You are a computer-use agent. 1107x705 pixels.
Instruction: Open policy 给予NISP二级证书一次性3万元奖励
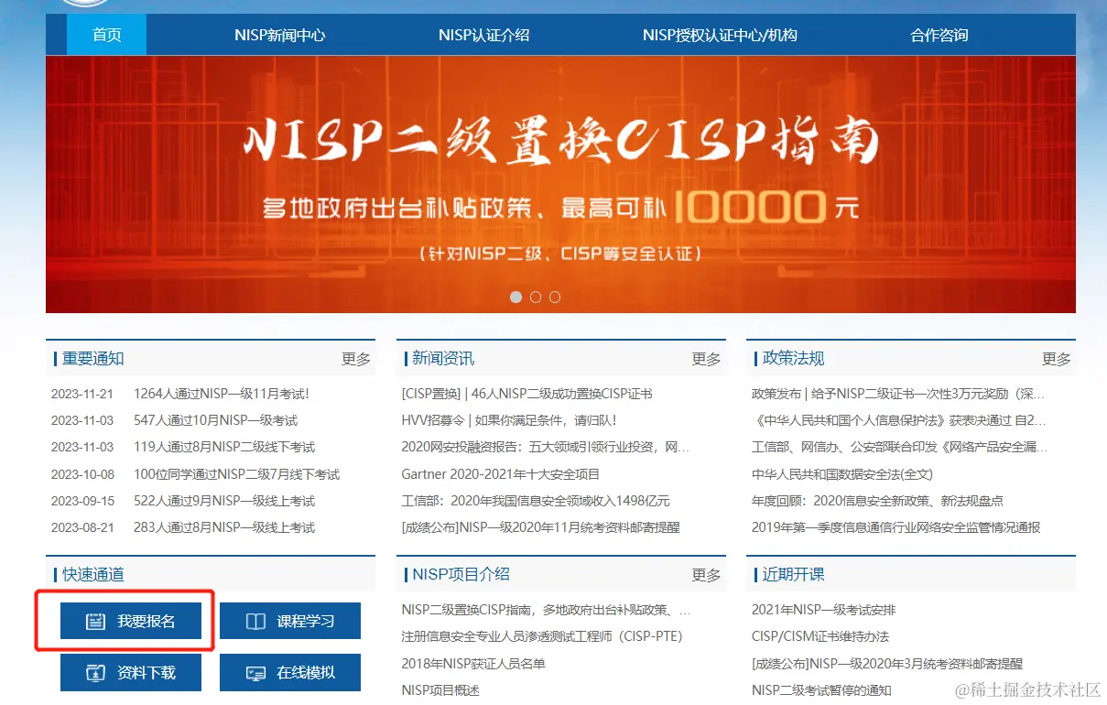(x=898, y=394)
